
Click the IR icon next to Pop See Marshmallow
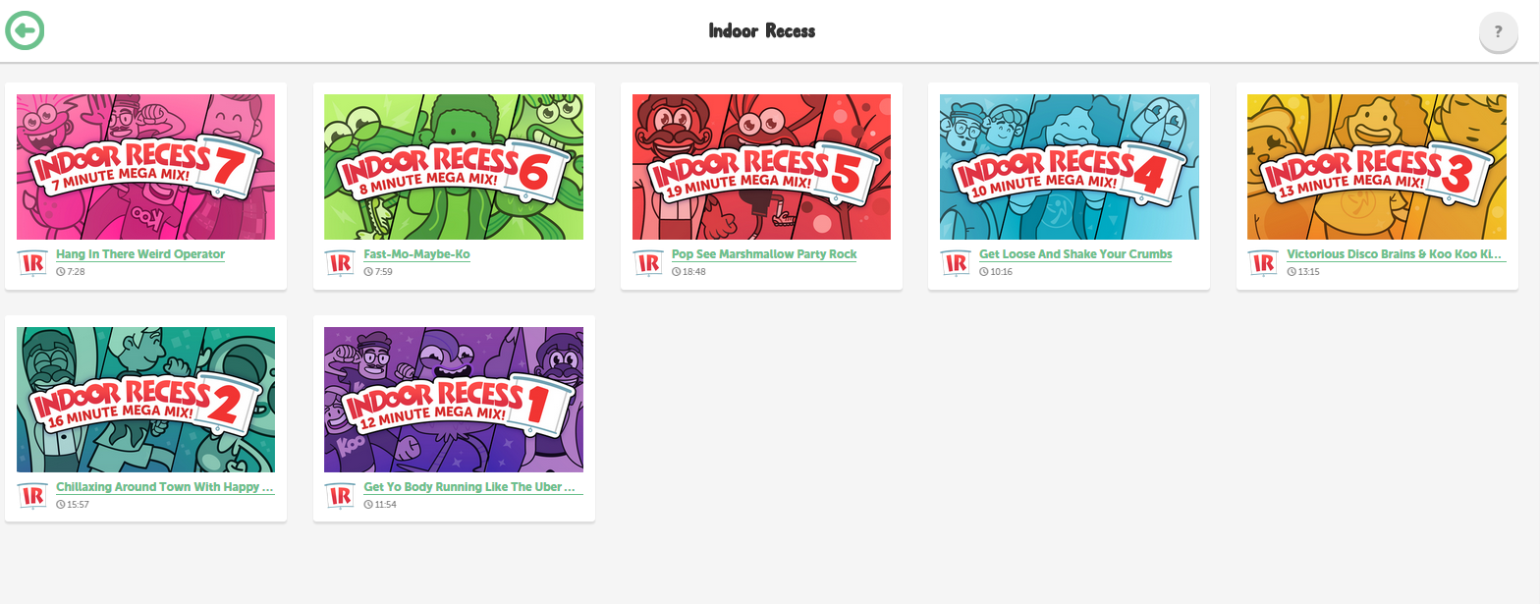(648, 263)
